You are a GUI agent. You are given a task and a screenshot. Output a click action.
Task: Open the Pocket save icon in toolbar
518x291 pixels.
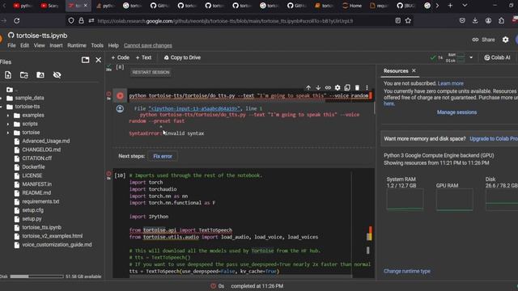[x=462, y=20]
